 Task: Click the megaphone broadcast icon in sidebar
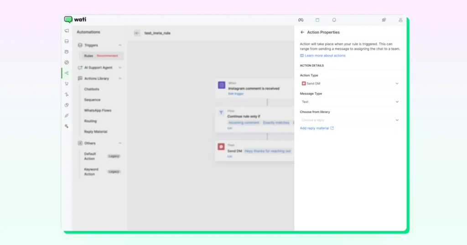(67, 31)
